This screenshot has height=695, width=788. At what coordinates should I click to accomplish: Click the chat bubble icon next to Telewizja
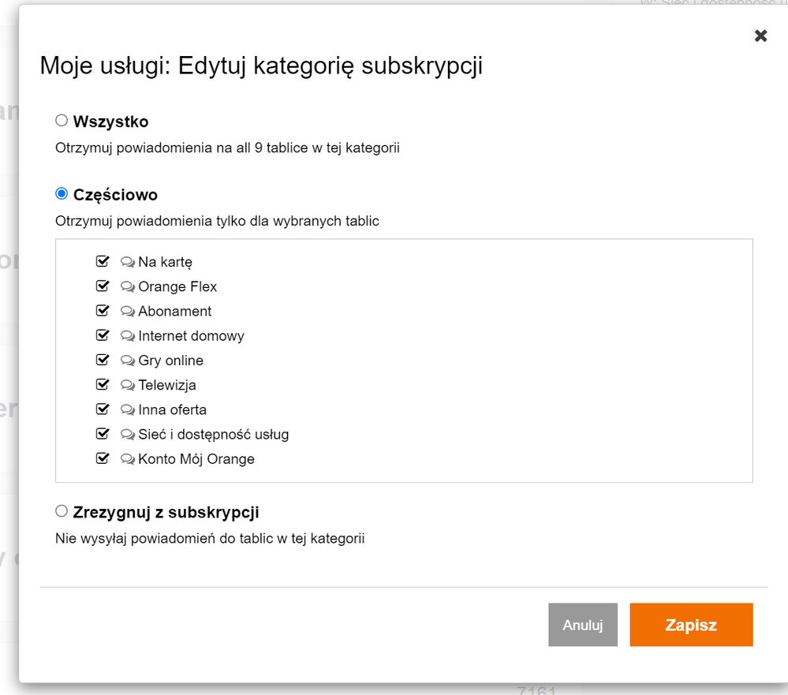click(x=128, y=385)
